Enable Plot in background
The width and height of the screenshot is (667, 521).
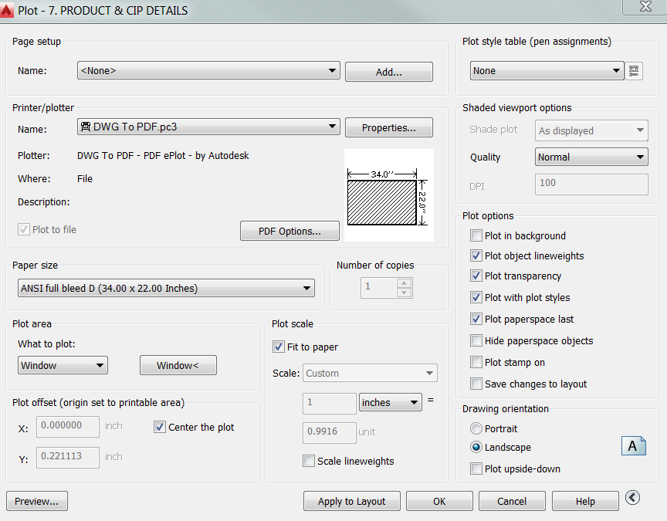(x=476, y=235)
